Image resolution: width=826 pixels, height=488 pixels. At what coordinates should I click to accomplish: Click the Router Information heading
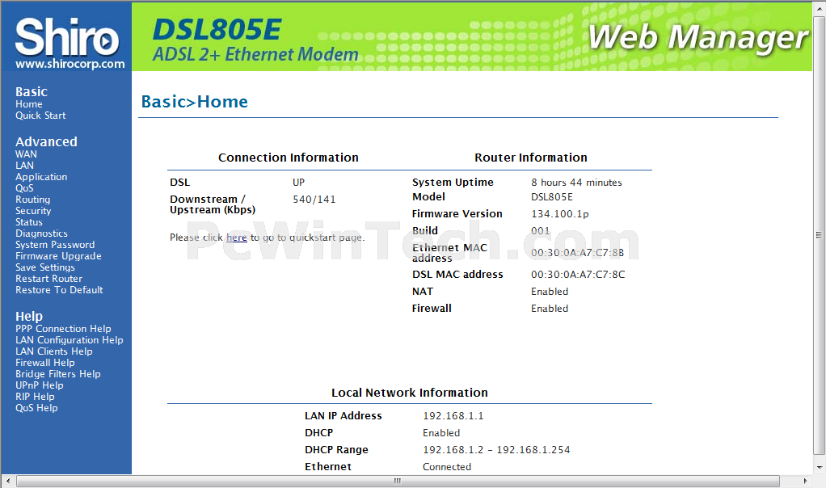(530, 158)
